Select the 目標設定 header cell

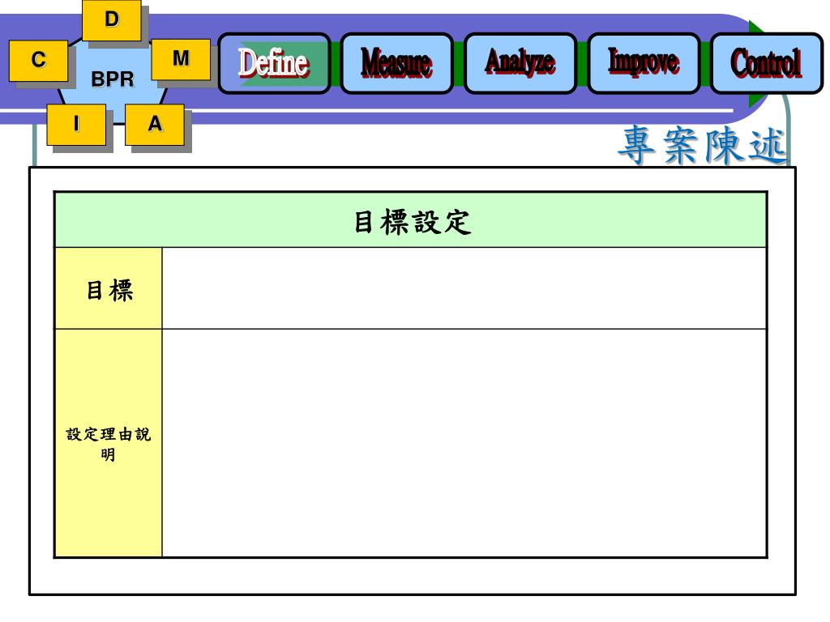click(411, 220)
